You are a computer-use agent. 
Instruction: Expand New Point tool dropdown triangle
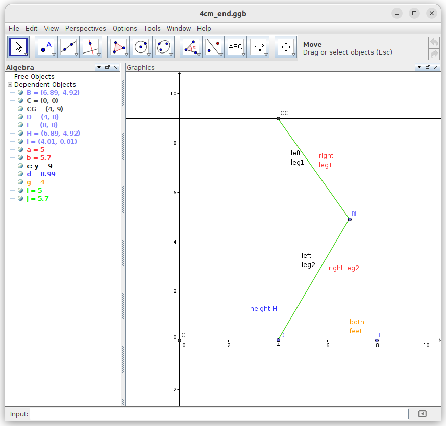(x=54, y=55)
